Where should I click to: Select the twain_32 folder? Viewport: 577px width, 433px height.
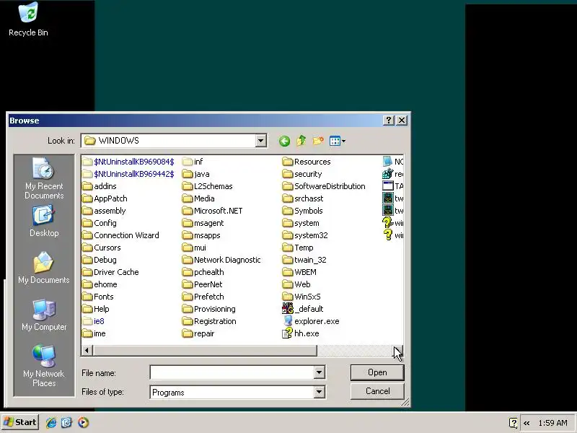click(x=304, y=260)
